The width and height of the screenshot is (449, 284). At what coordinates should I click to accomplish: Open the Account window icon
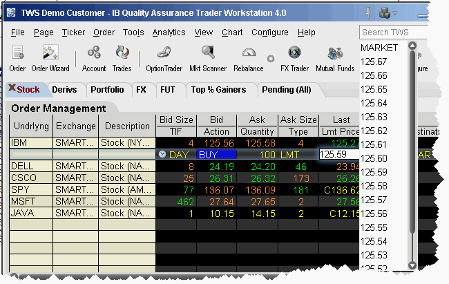(x=94, y=59)
